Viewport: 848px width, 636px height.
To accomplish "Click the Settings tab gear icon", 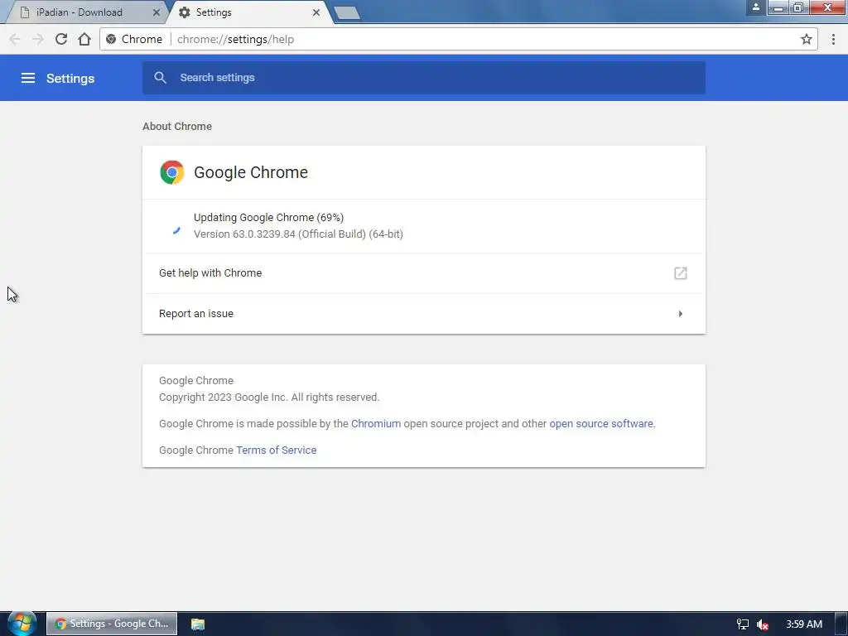I will [185, 12].
